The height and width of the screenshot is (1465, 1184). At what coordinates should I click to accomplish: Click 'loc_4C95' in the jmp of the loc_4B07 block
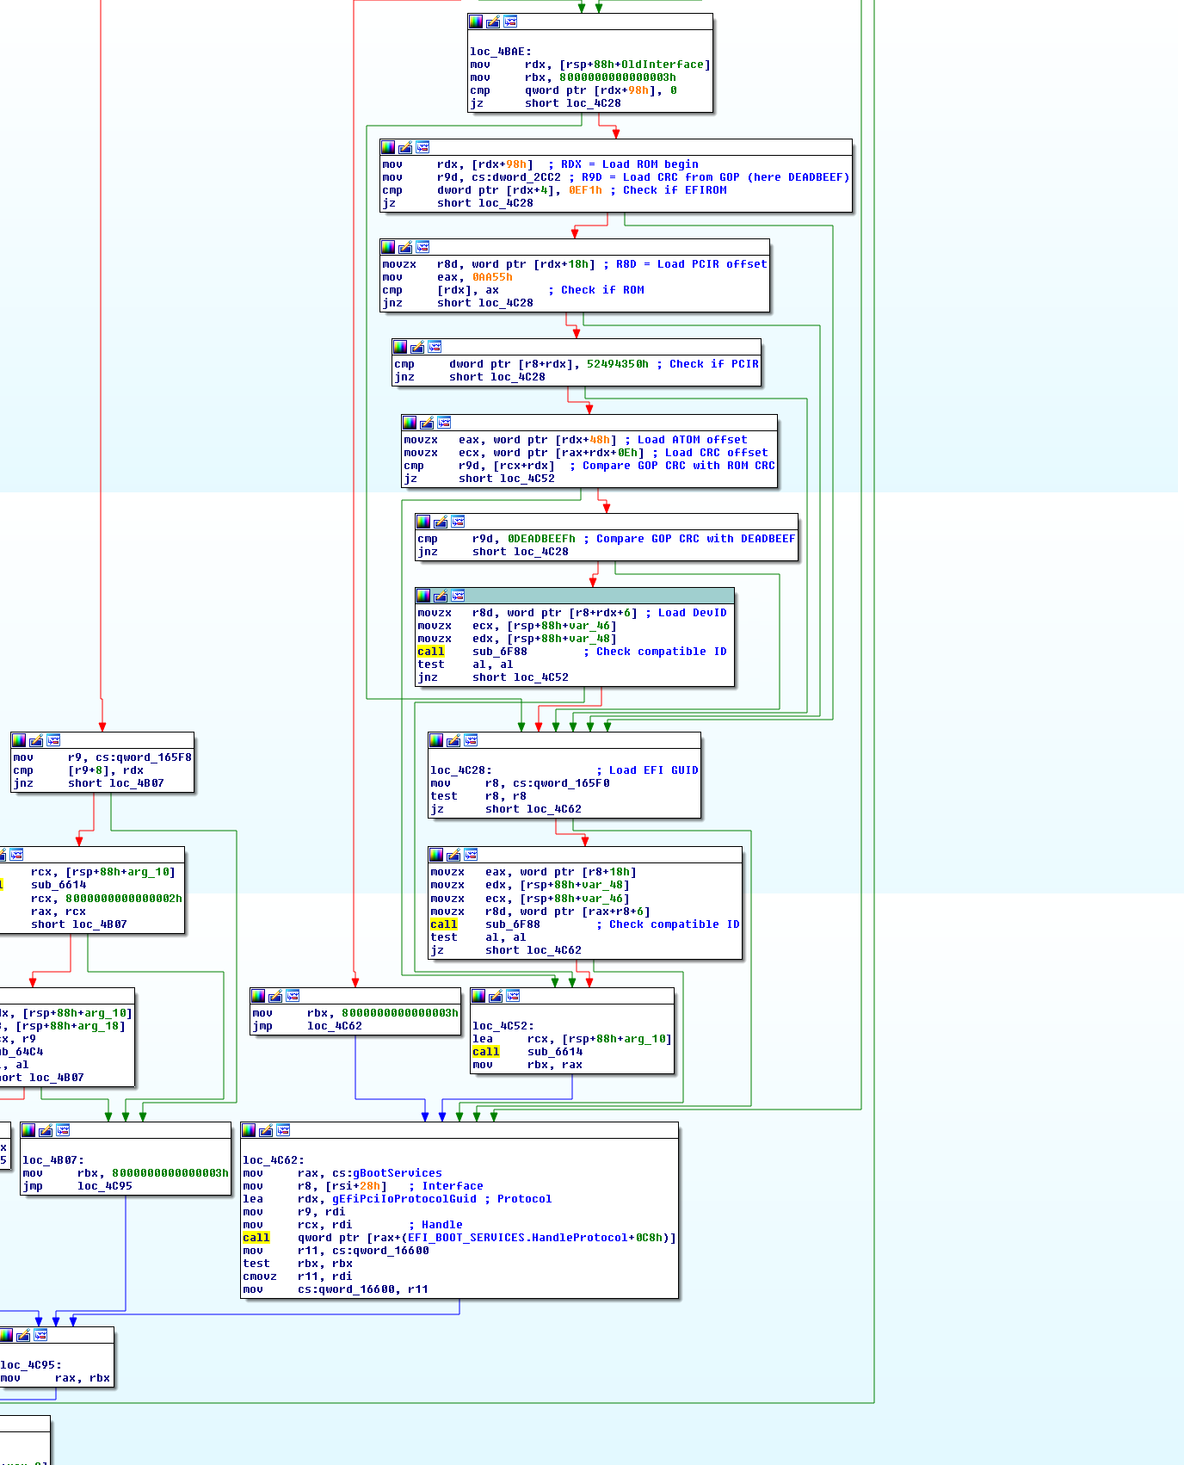105,1186
